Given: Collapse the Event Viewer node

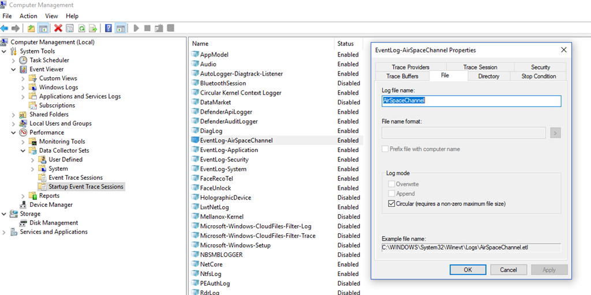Looking at the screenshot, I should coord(14,69).
